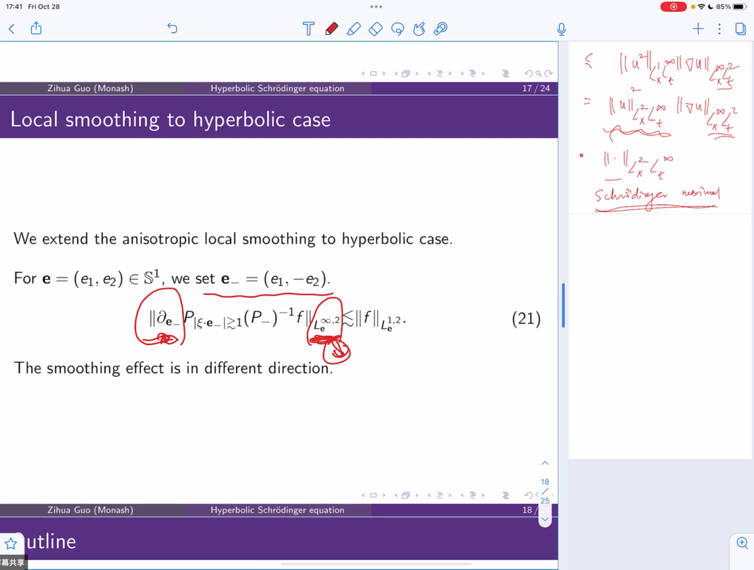Jump to previous page with up chevron
Viewport: 754px width, 570px height.
[545, 463]
